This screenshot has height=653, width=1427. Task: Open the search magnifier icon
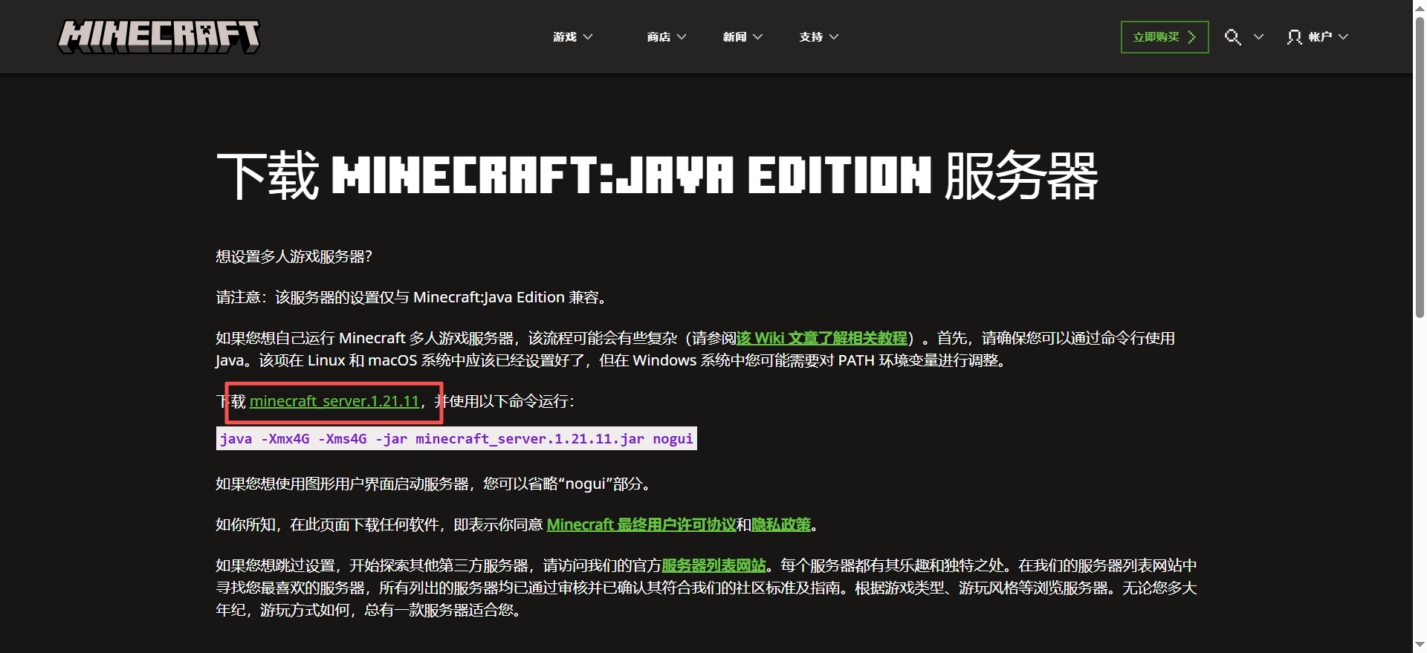(1232, 37)
